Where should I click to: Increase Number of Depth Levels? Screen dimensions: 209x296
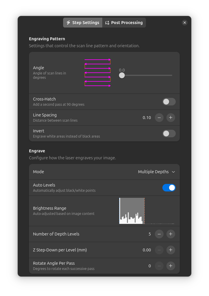pyautogui.click(x=170, y=234)
